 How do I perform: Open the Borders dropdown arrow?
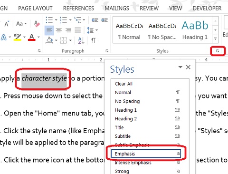[70, 40]
